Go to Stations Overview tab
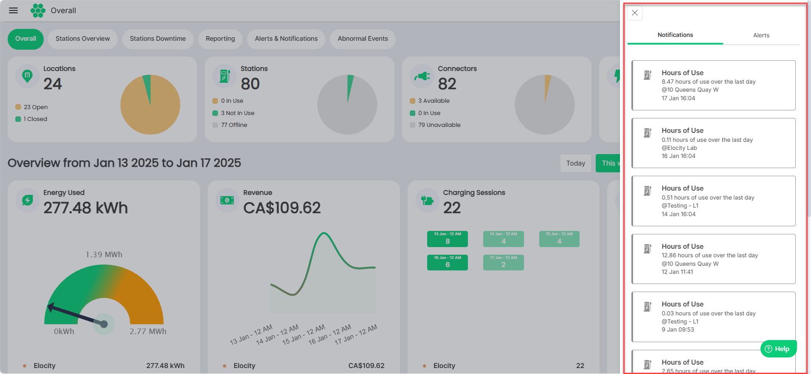The image size is (811, 374). pos(83,39)
